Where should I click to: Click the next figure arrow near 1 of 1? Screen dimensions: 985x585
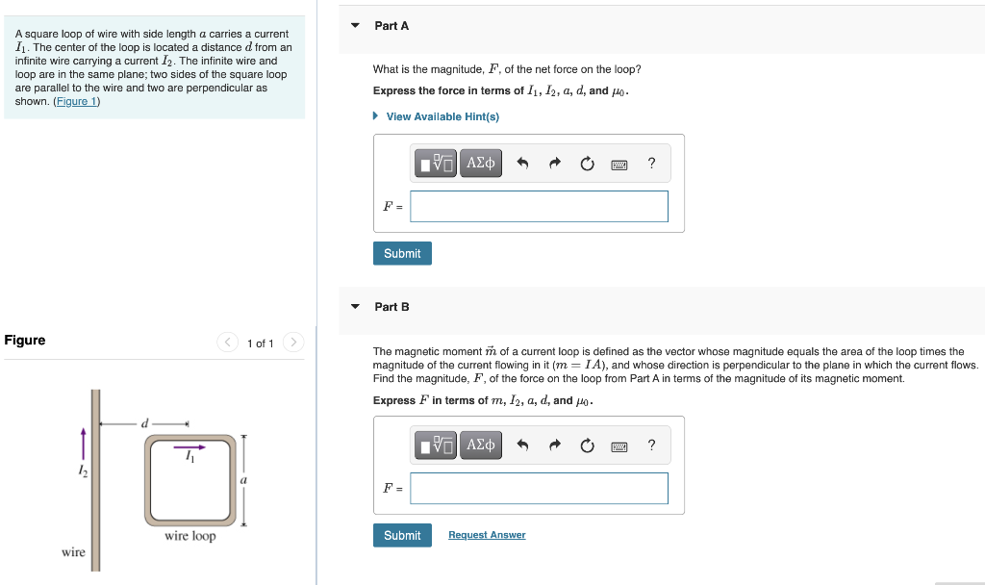point(293,342)
